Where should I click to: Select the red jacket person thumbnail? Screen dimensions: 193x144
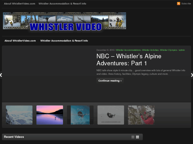click(141, 115)
